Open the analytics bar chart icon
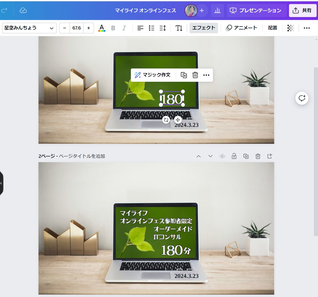This screenshot has height=297, width=318. [x=217, y=11]
